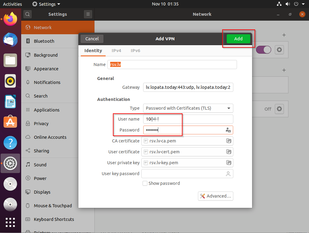Expand the authentication Type dropdown
Screen dimensions: 309x233
tap(188, 108)
